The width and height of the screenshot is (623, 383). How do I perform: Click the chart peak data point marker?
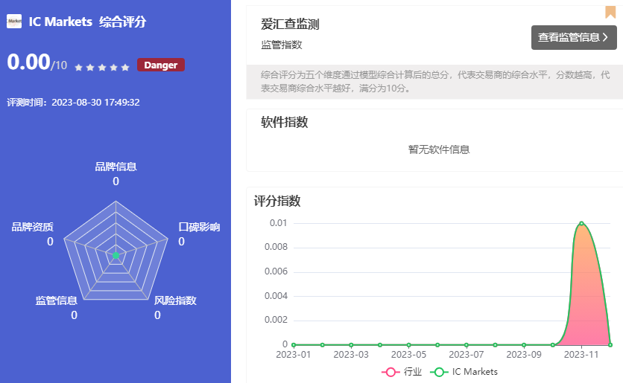pyautogui.click(x=581, y=223)
